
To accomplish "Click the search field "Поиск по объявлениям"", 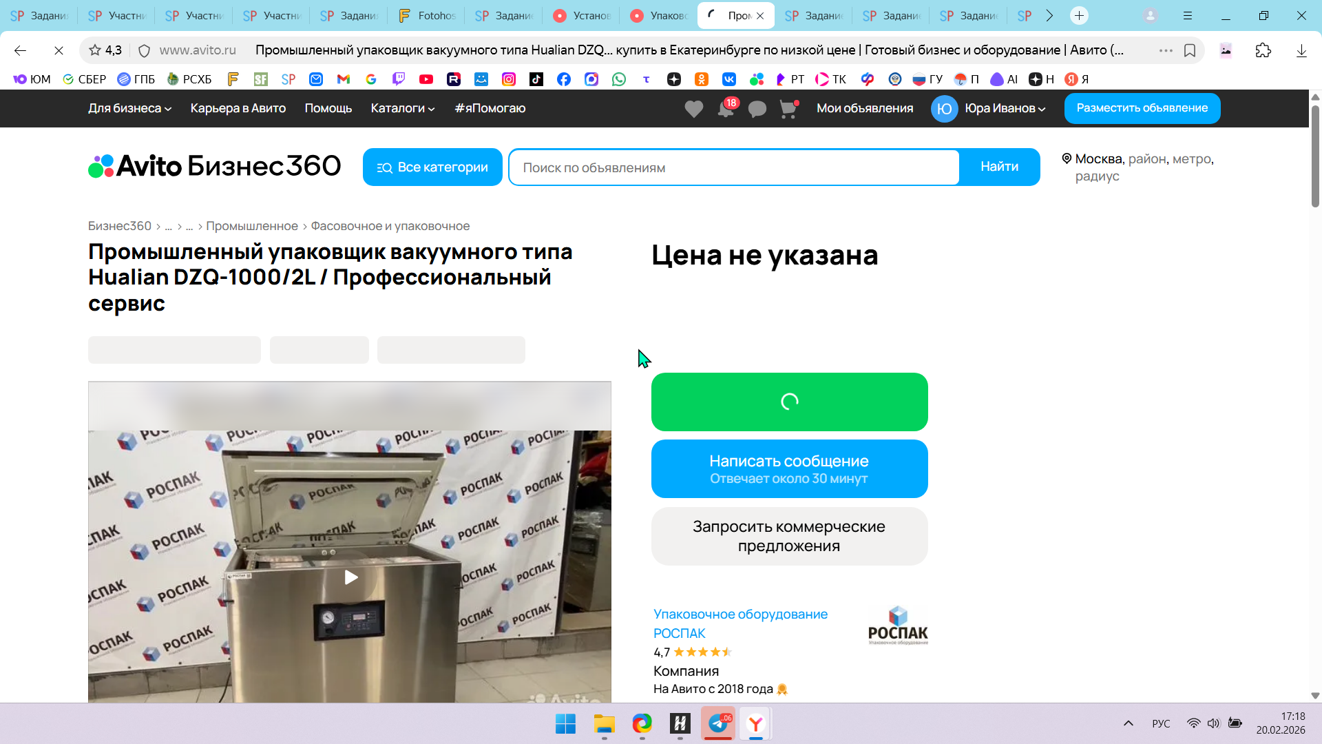I will pos(733,167).
